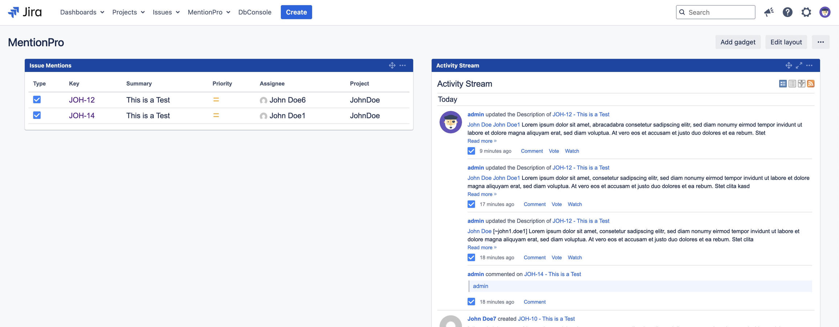
Task: Click the task type icon for JOH-12 row
Action: click(x=37, y=100)
